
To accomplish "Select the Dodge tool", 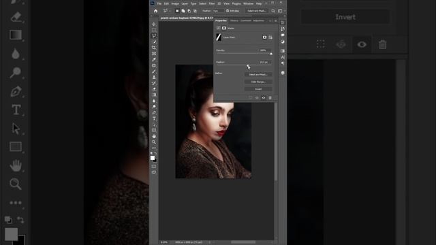I will pyautogui.click(x=154, y=107).
